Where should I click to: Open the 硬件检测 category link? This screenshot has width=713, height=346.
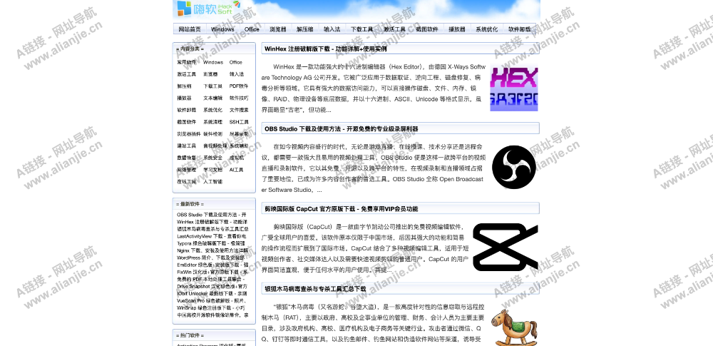(212, 134)
